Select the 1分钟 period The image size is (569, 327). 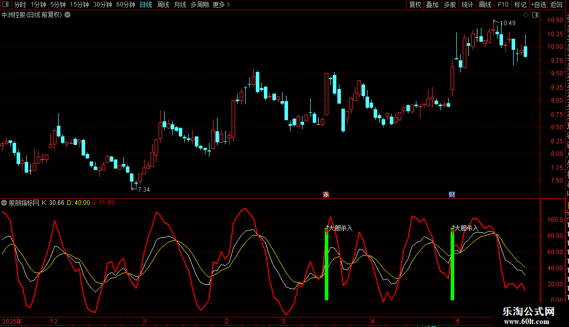point(38,5)
